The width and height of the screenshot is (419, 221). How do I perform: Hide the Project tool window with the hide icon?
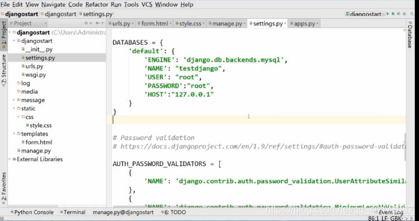(x=103, y=24)
